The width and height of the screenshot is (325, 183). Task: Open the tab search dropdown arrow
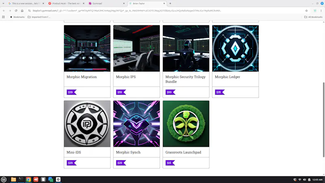point(3,3)
